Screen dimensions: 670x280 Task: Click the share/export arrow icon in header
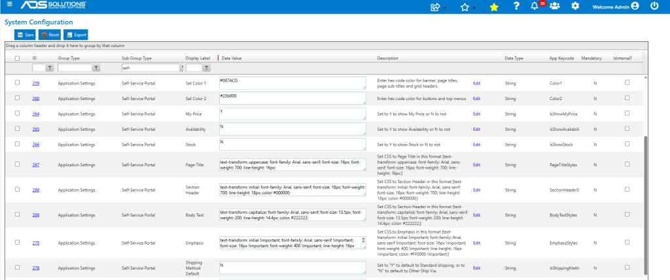pyautogui.click(x=436, y=7)
